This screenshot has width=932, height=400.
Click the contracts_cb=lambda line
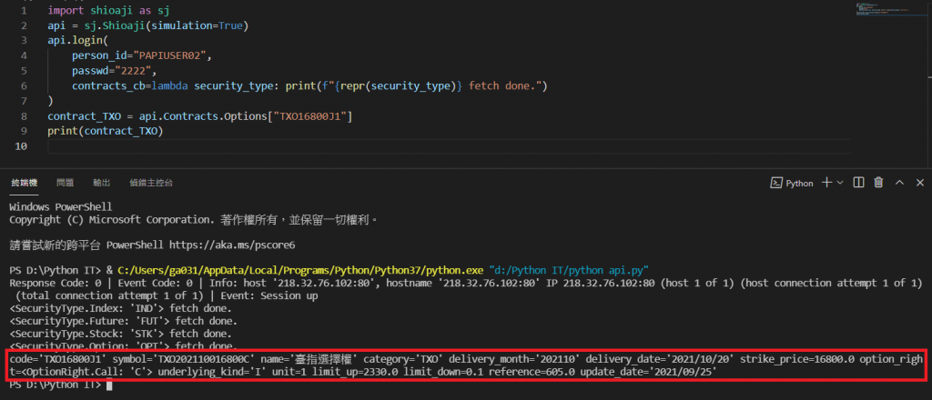[x=309, y=86]
